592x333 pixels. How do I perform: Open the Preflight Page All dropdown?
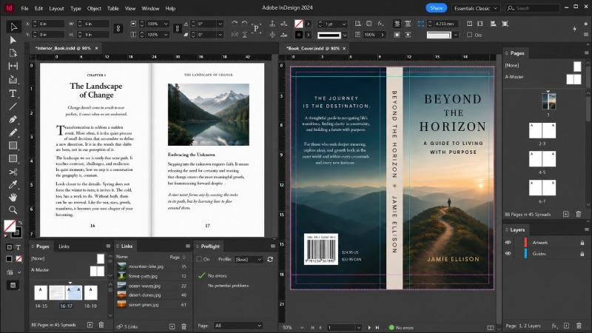[x=238, y=326]
